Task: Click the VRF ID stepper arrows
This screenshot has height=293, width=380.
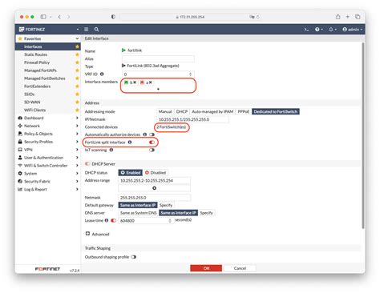Action: (x=190, y=74)
